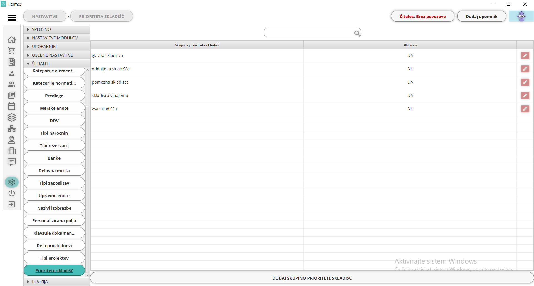Click the PRIORITETA SKLADIŠČ breadcrumb button
534x286 pixels.
tap(102, 16)
